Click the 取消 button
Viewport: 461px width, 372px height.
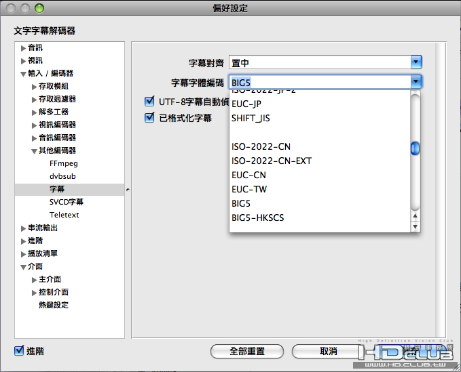328,351
